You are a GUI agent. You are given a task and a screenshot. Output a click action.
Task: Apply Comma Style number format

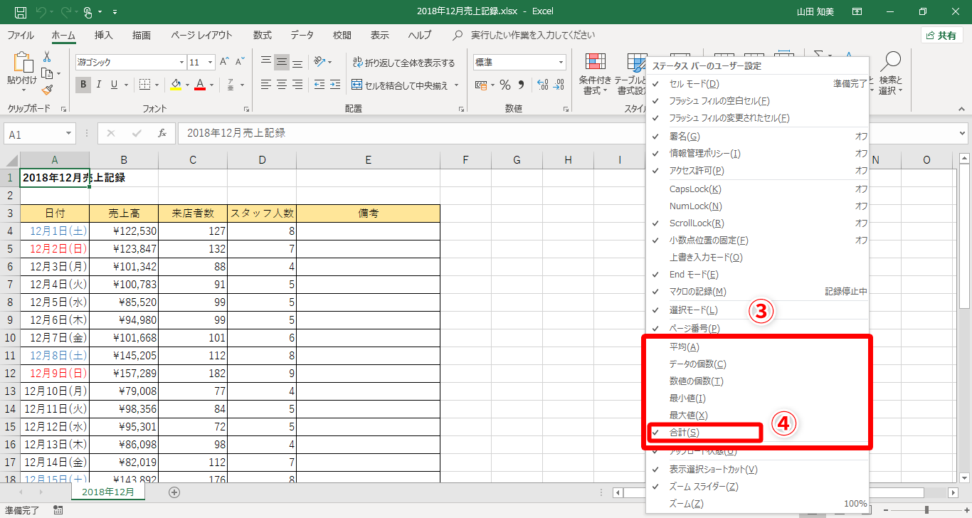tap(521, 85)
